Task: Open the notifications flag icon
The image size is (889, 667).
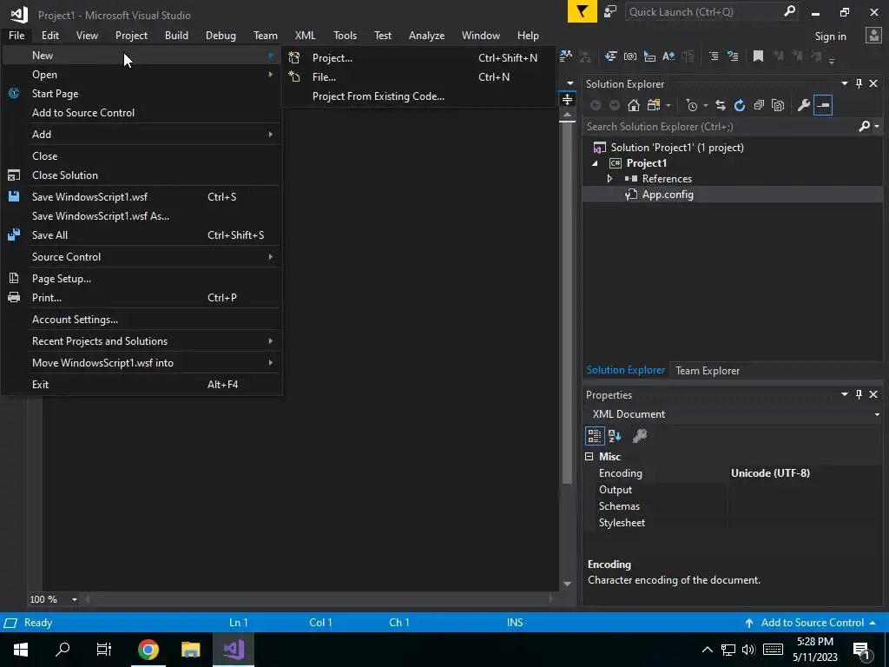Action: click(582, 12)
